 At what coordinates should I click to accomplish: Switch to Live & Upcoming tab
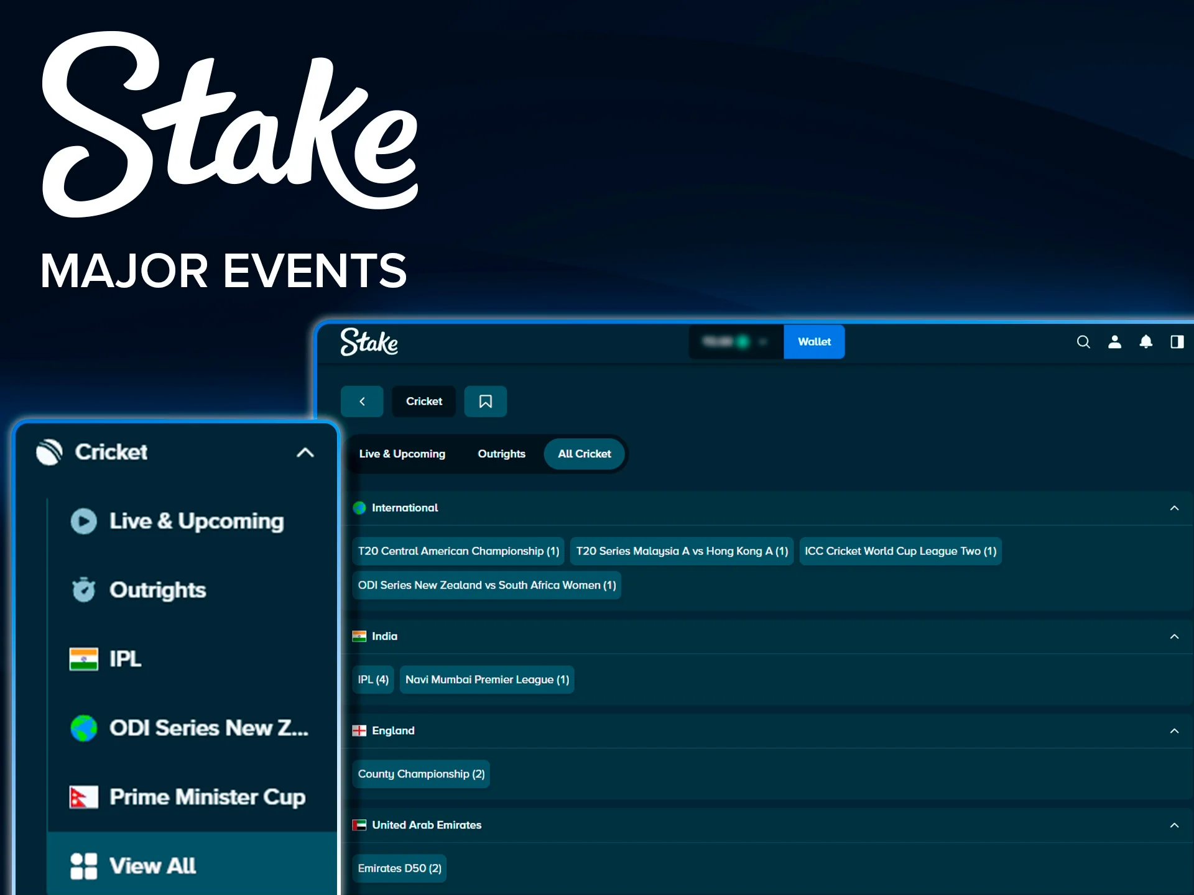point(402,454)
